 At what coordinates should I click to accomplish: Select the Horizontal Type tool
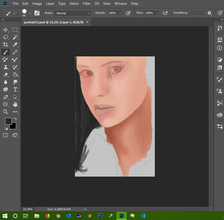[x=15, y=89]
